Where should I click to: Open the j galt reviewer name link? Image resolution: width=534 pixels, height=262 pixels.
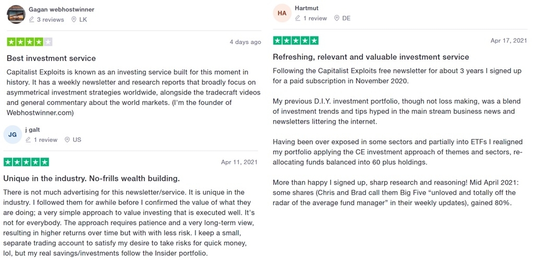35,129
